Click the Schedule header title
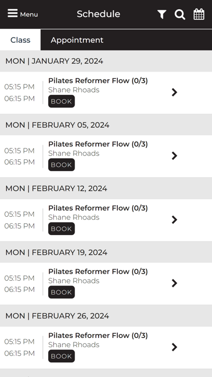Screen dimensions: 212x377 (x=98, y=14)
